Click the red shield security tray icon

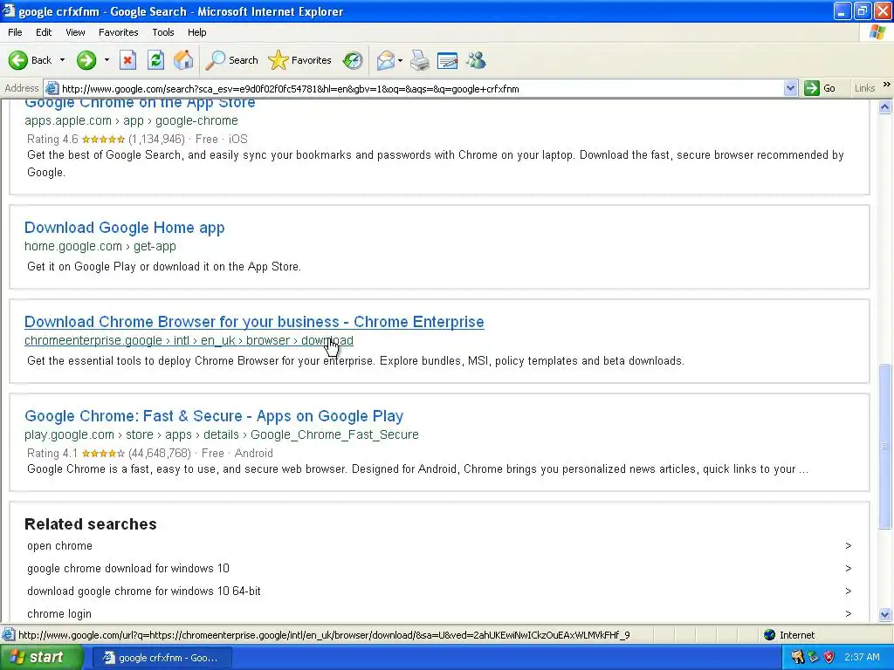[829, 658]
